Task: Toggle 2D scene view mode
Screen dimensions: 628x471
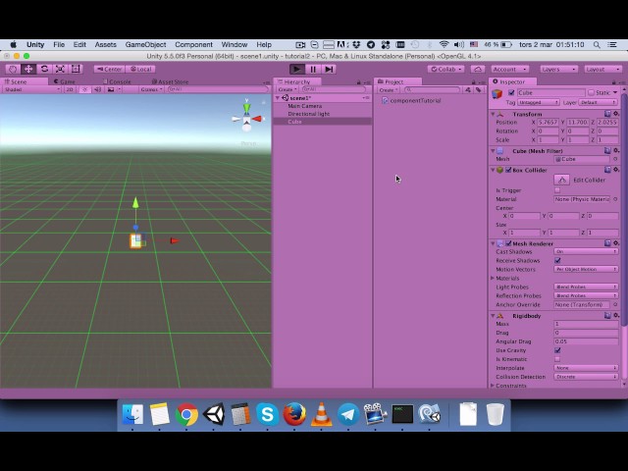Action: click(70, 89)
